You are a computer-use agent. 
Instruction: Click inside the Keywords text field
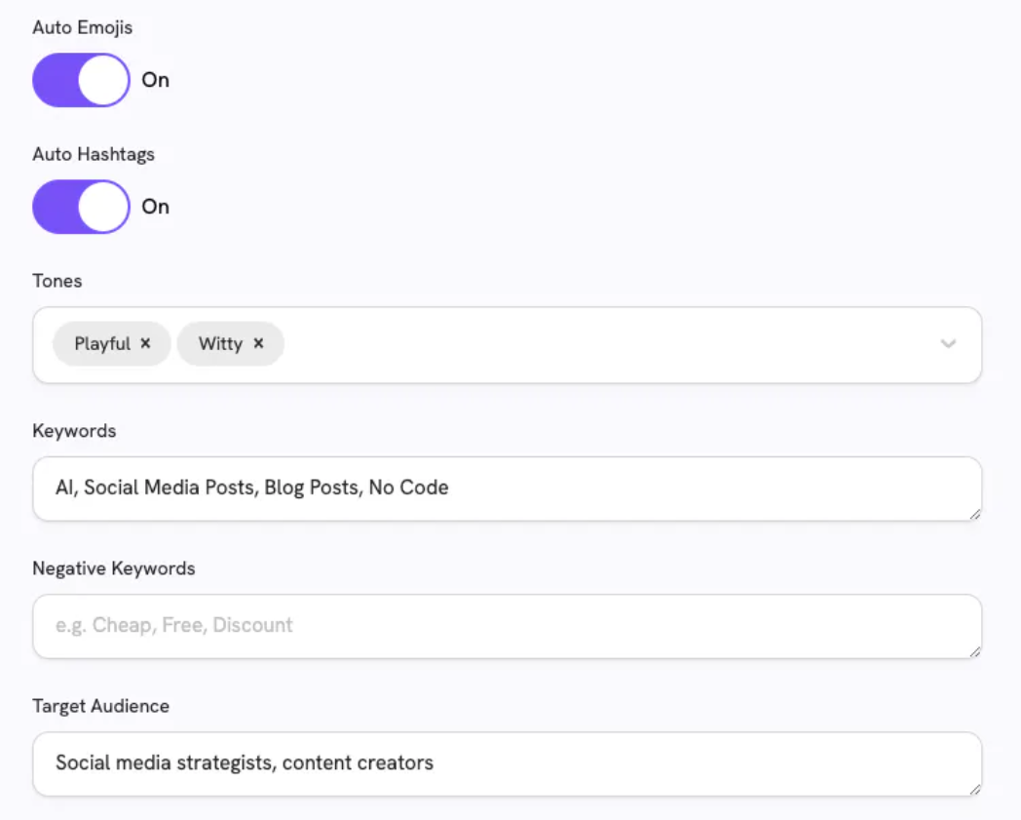(508, 488)
